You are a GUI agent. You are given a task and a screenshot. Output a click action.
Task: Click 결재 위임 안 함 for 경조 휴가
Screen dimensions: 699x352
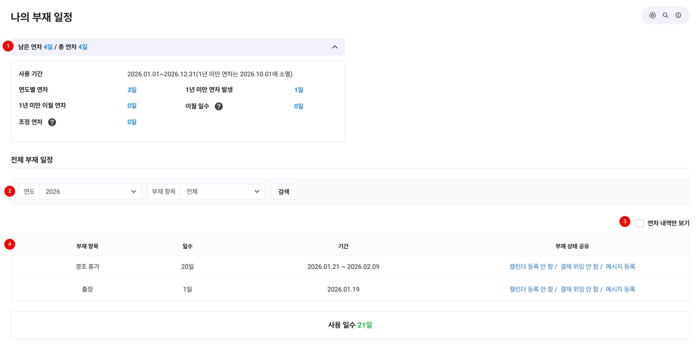pos(579,266)
